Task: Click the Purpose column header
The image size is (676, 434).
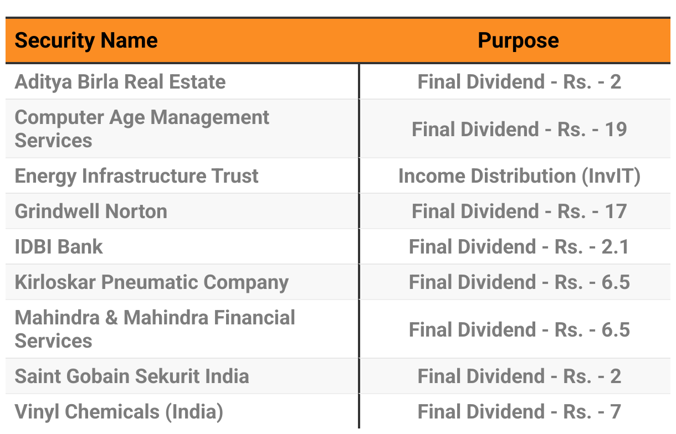Action: [x=518, y=41]
